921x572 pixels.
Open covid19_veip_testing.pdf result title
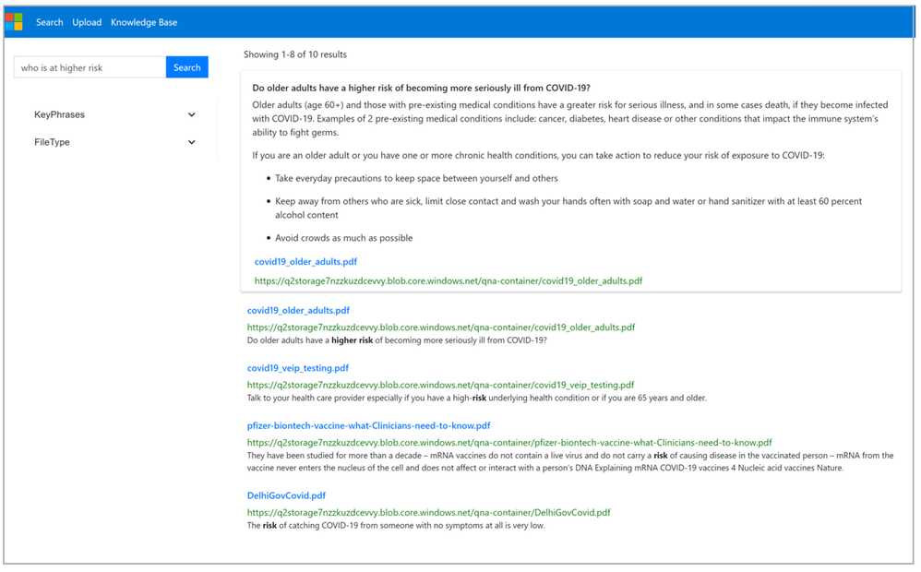tap(298, 367)
